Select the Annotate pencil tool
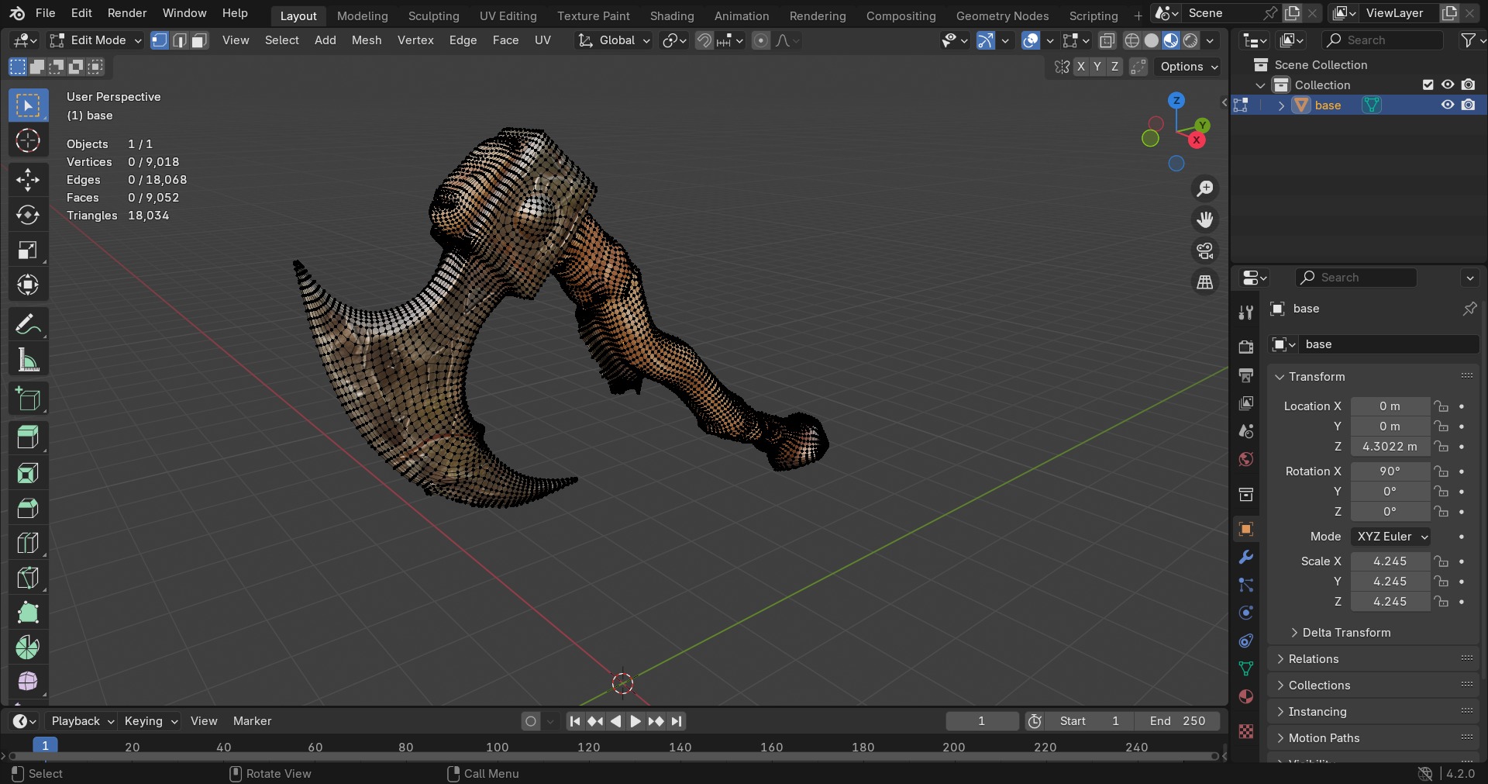The image size is (1488, 784). click(28, 324)
